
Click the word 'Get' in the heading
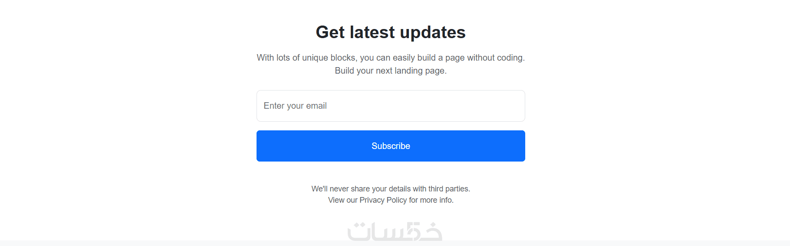click(x=330, y=32)
